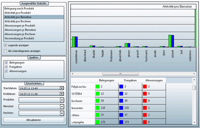Select 'Abweisungen je Produkt' statistic
Screen dimensions: 200x128
coord(34,26)
